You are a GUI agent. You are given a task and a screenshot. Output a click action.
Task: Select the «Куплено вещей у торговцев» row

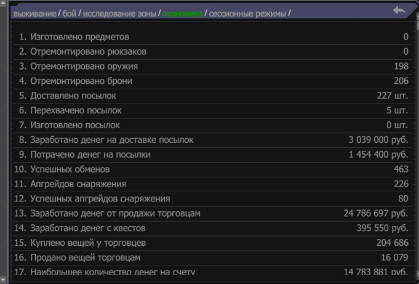(x=87, y=243)
